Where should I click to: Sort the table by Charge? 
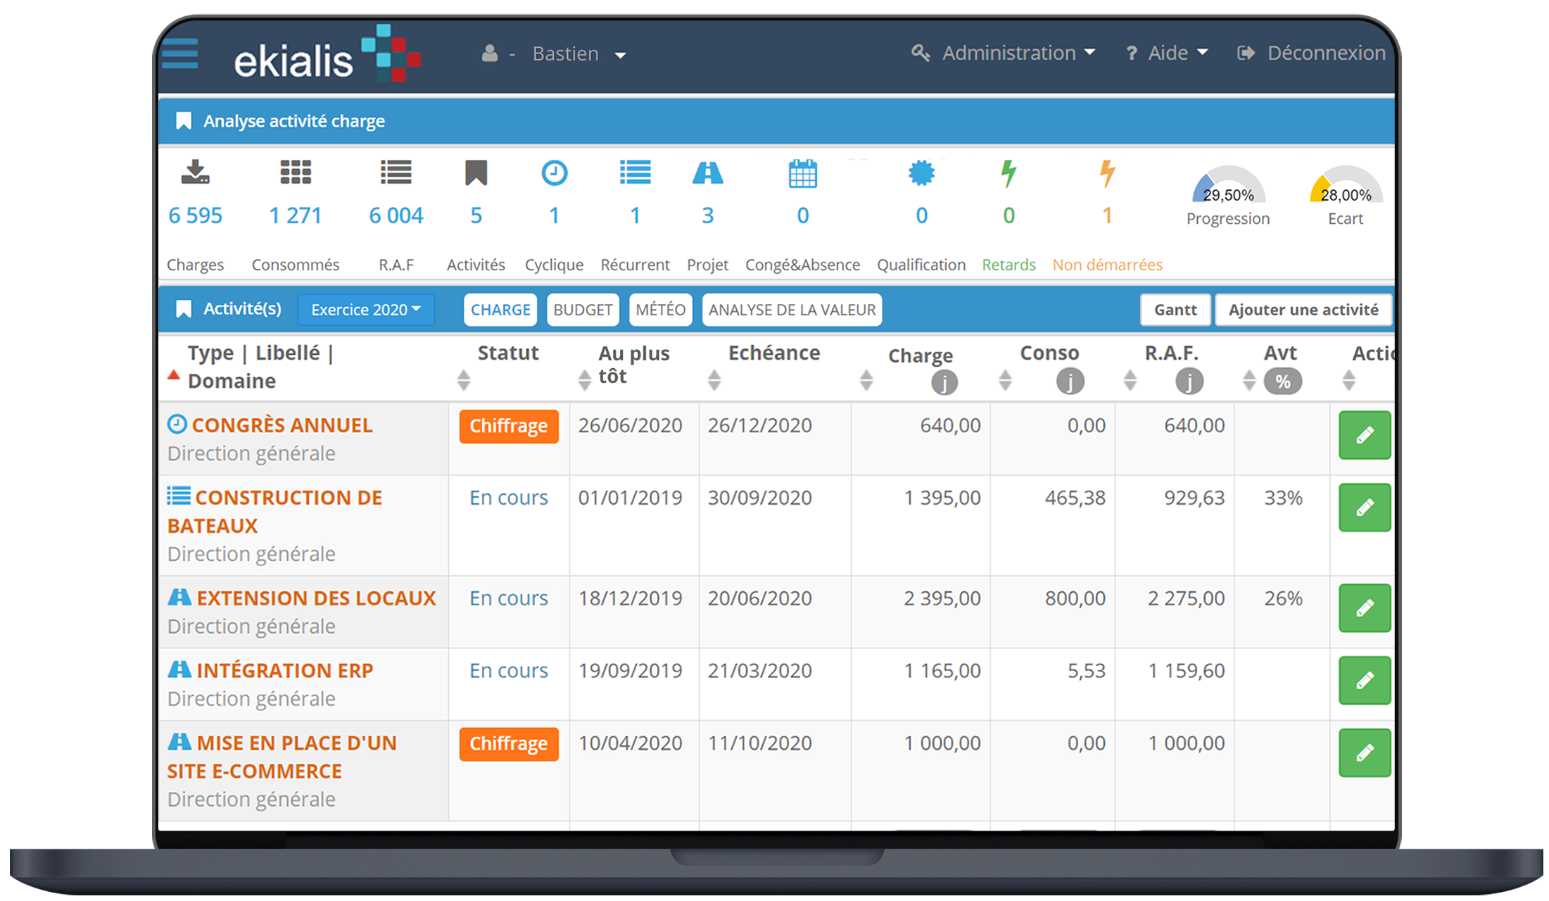click(x=866, y=380)
